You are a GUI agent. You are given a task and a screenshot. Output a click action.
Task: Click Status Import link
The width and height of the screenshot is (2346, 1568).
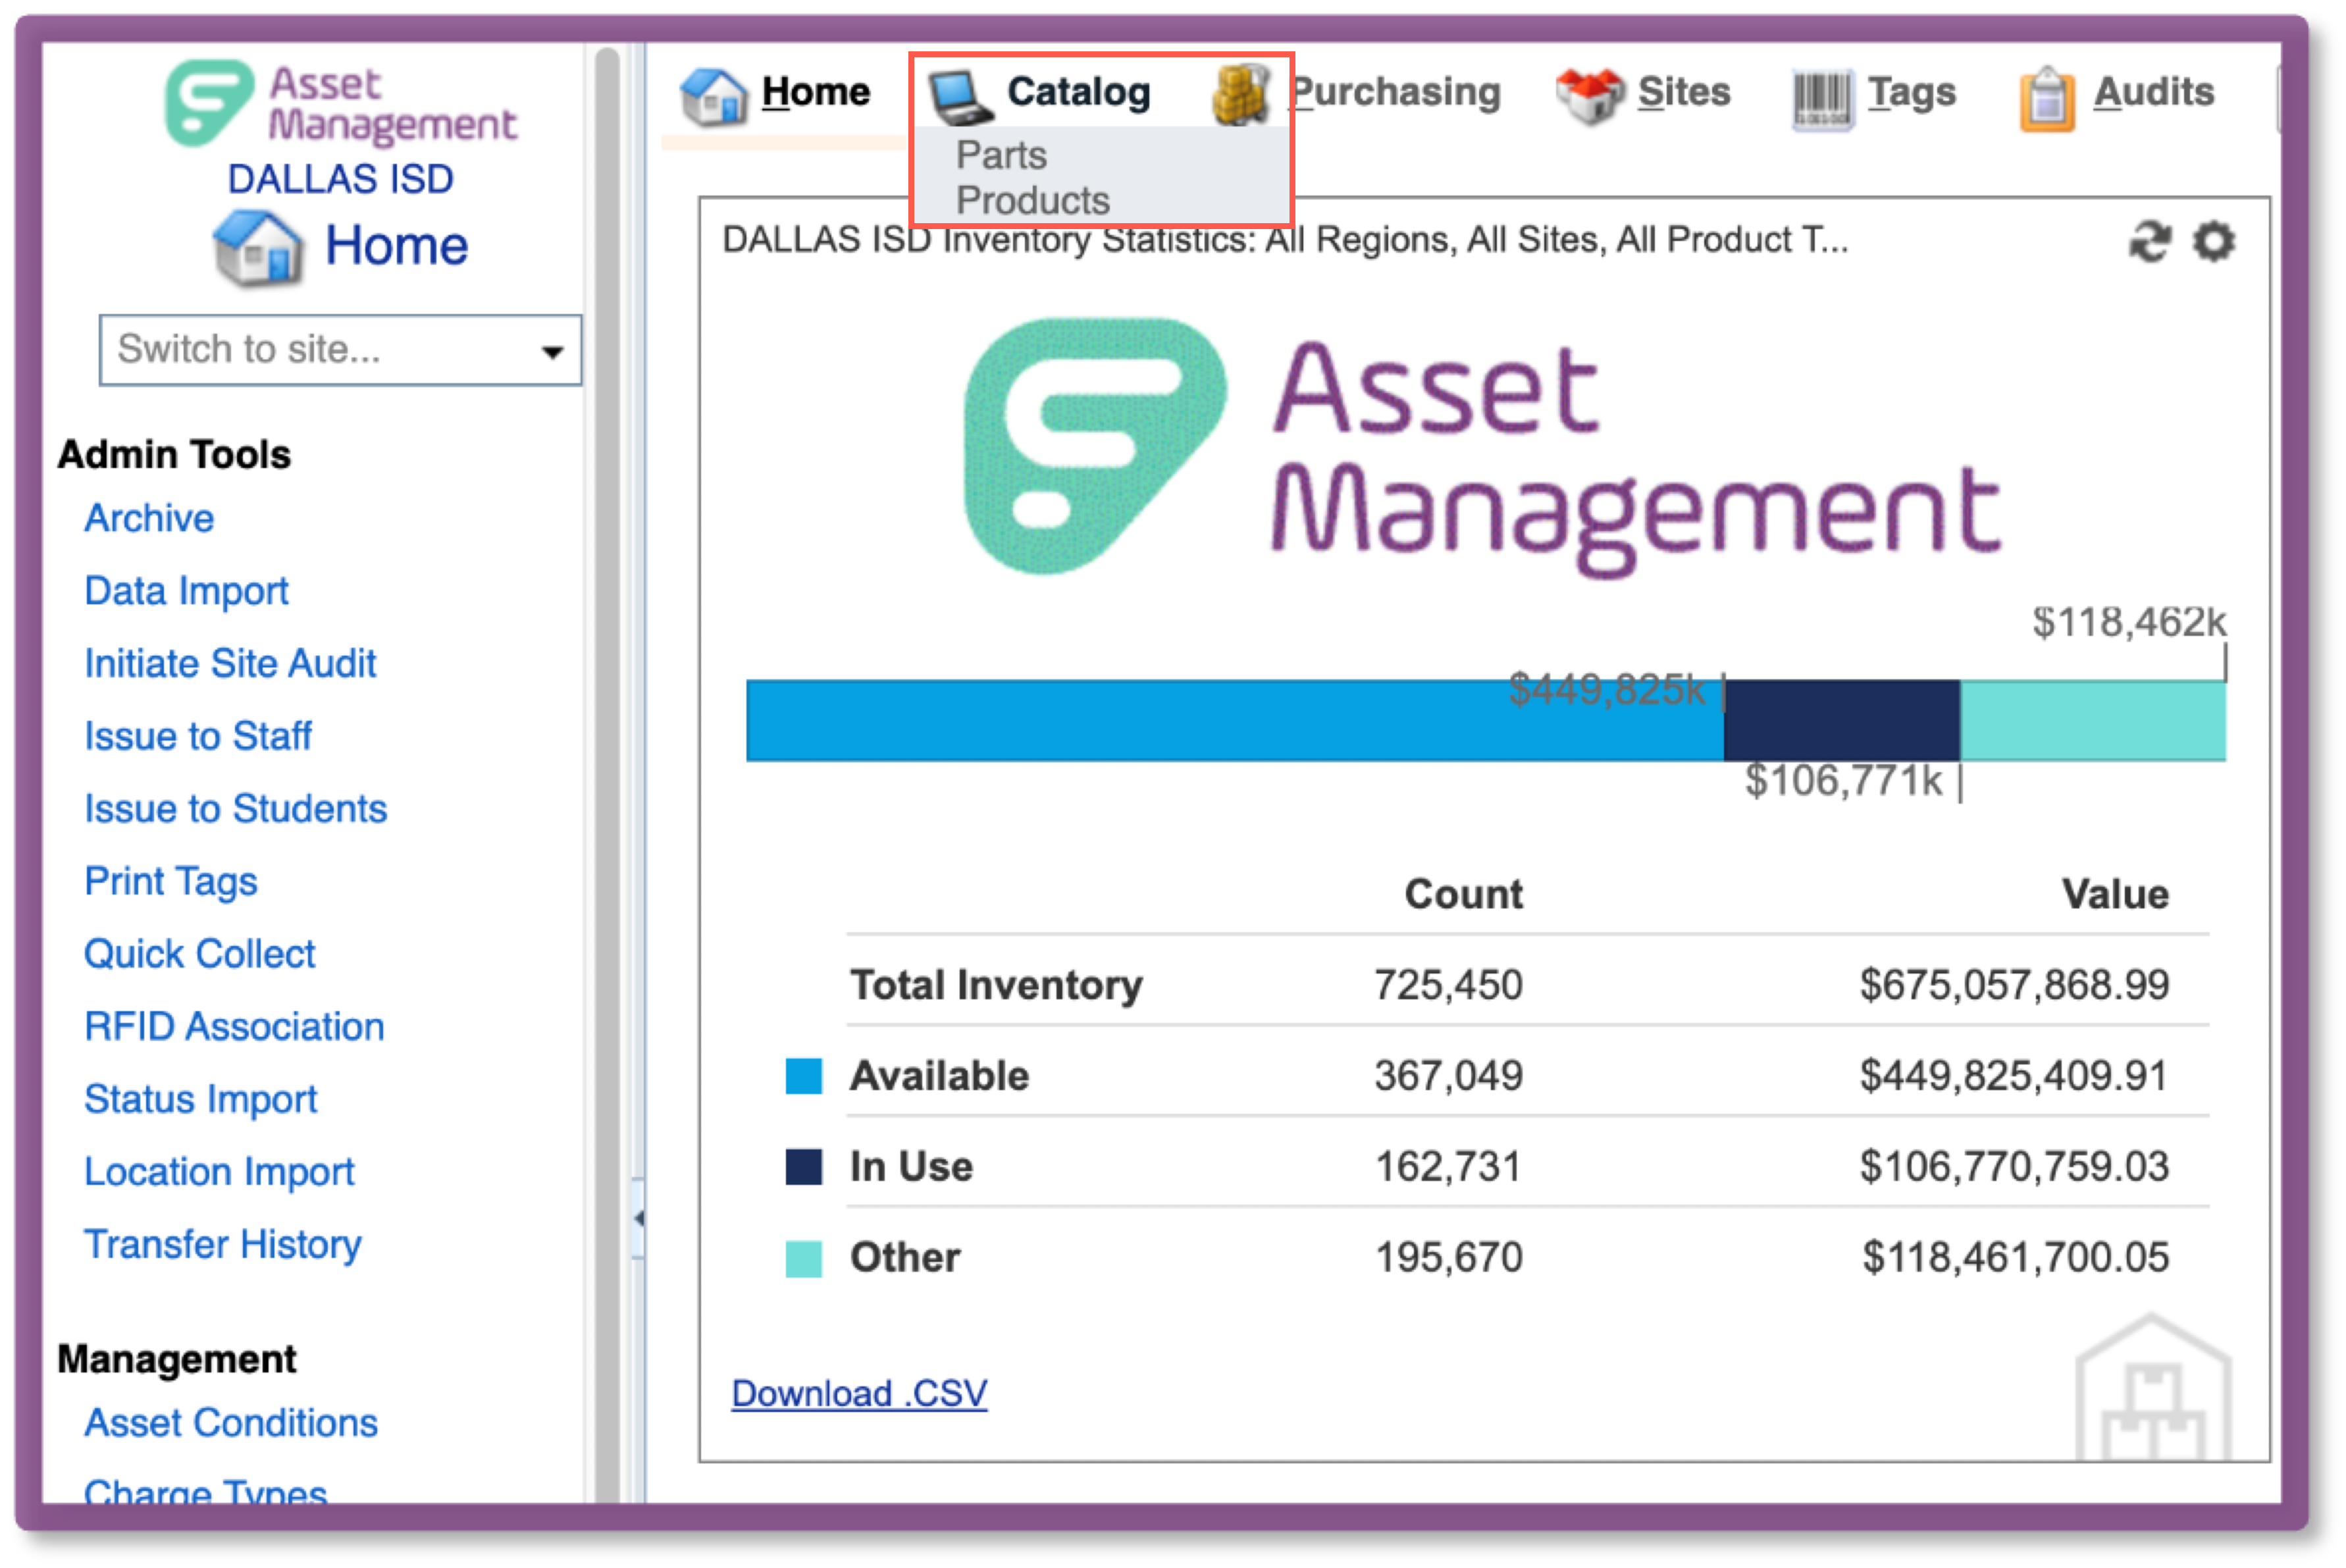(200, 1100)
